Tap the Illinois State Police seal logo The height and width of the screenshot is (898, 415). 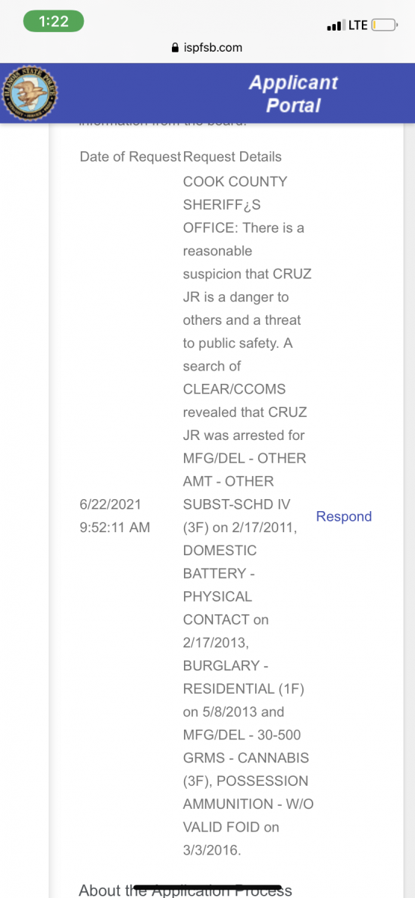30,93
